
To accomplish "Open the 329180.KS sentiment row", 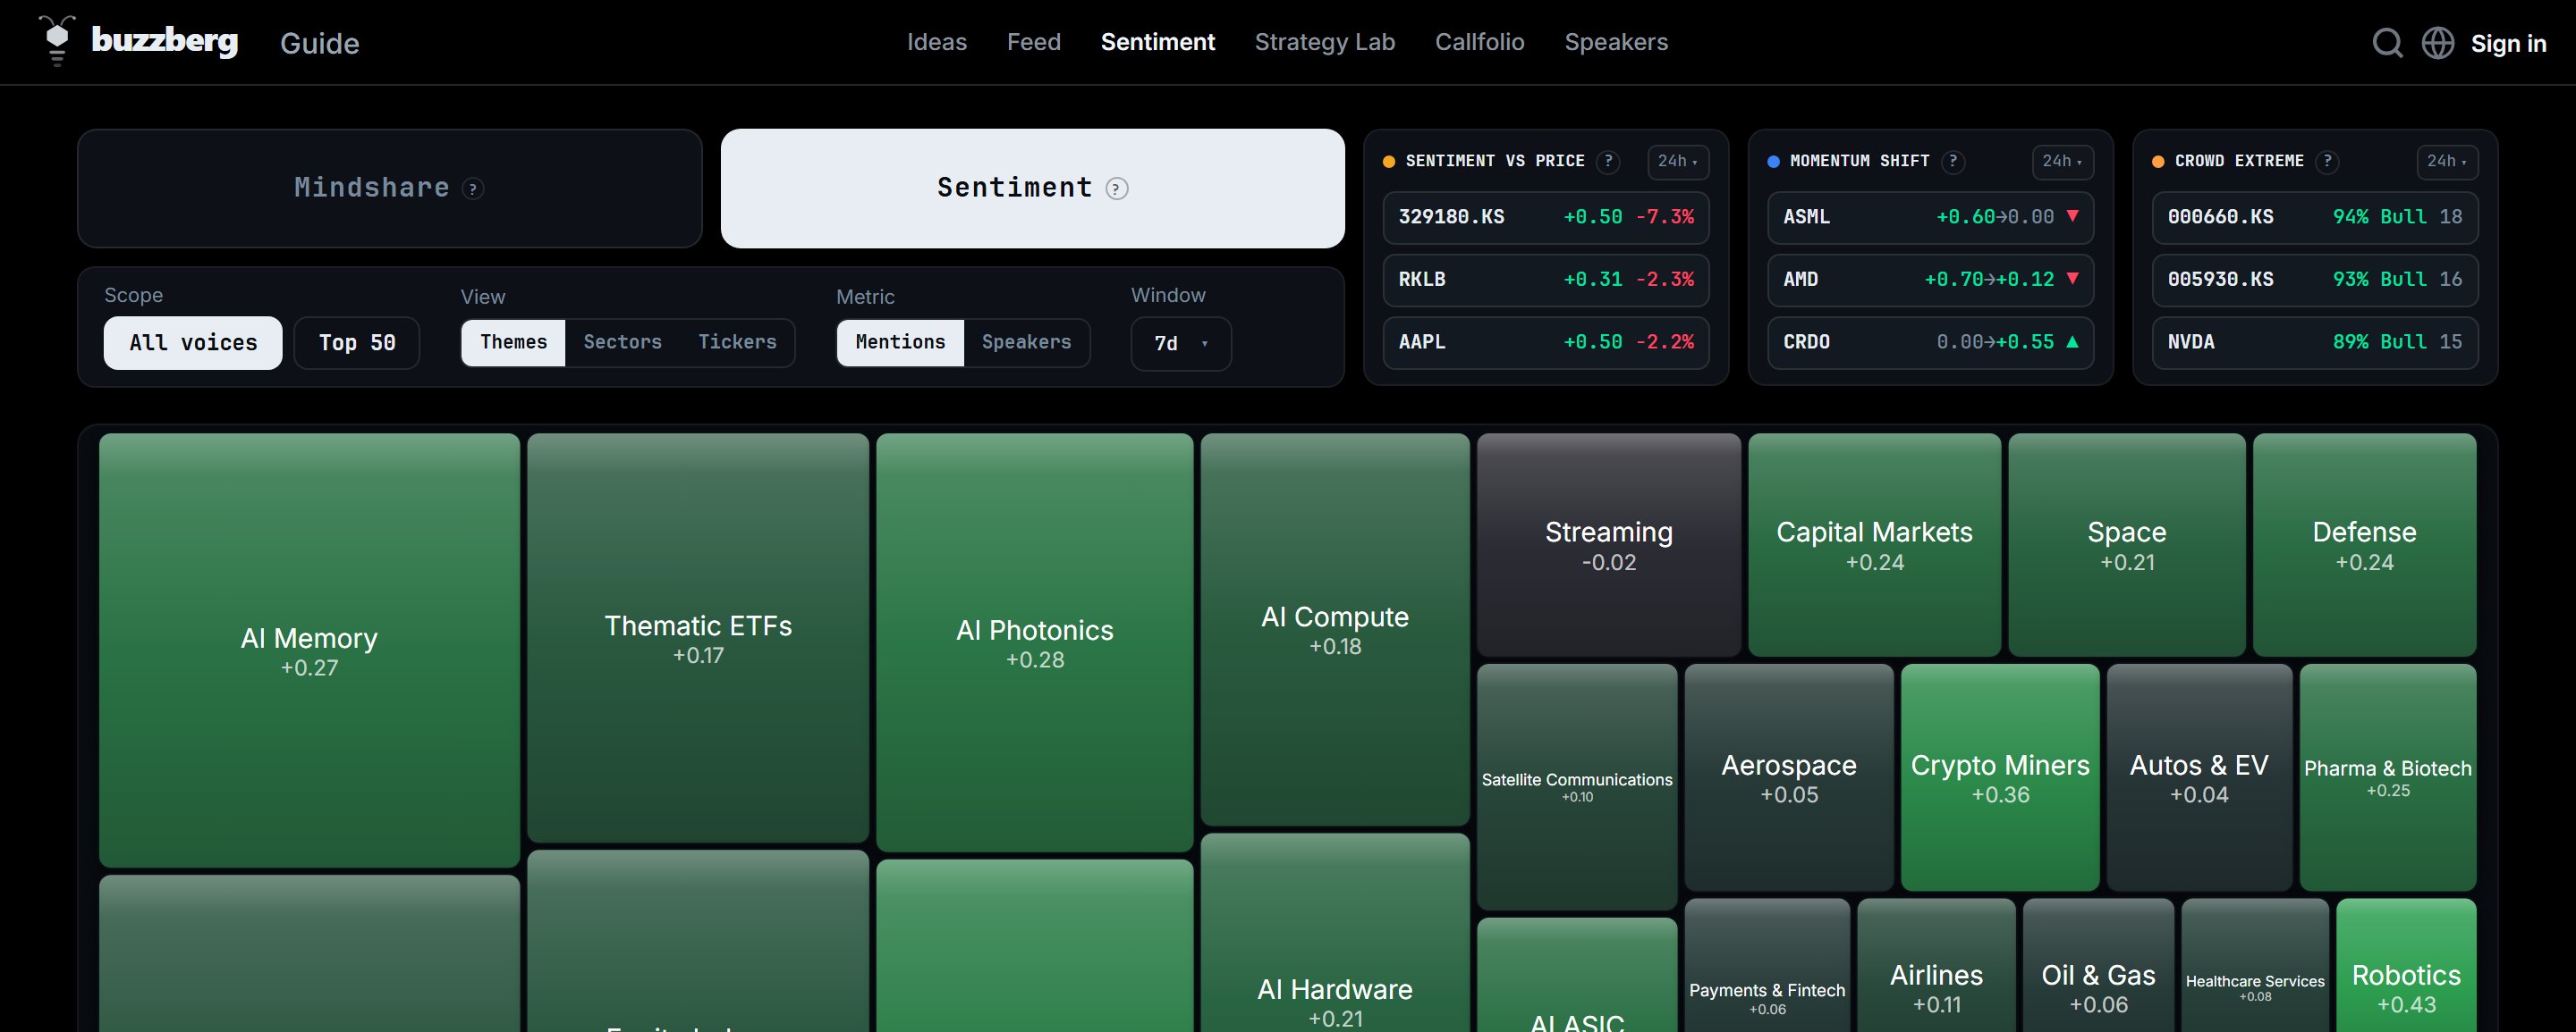I will [x=1546, y=217].
